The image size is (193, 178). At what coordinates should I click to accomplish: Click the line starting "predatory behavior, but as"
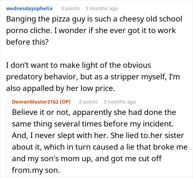93,77
